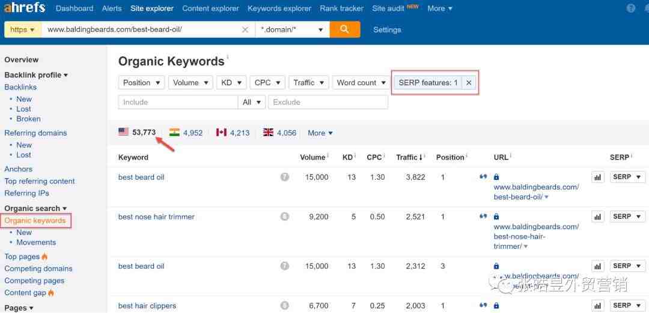Click the Exclude keywords input field
Screen dimensions: 649x313
(x=328, y=102)
